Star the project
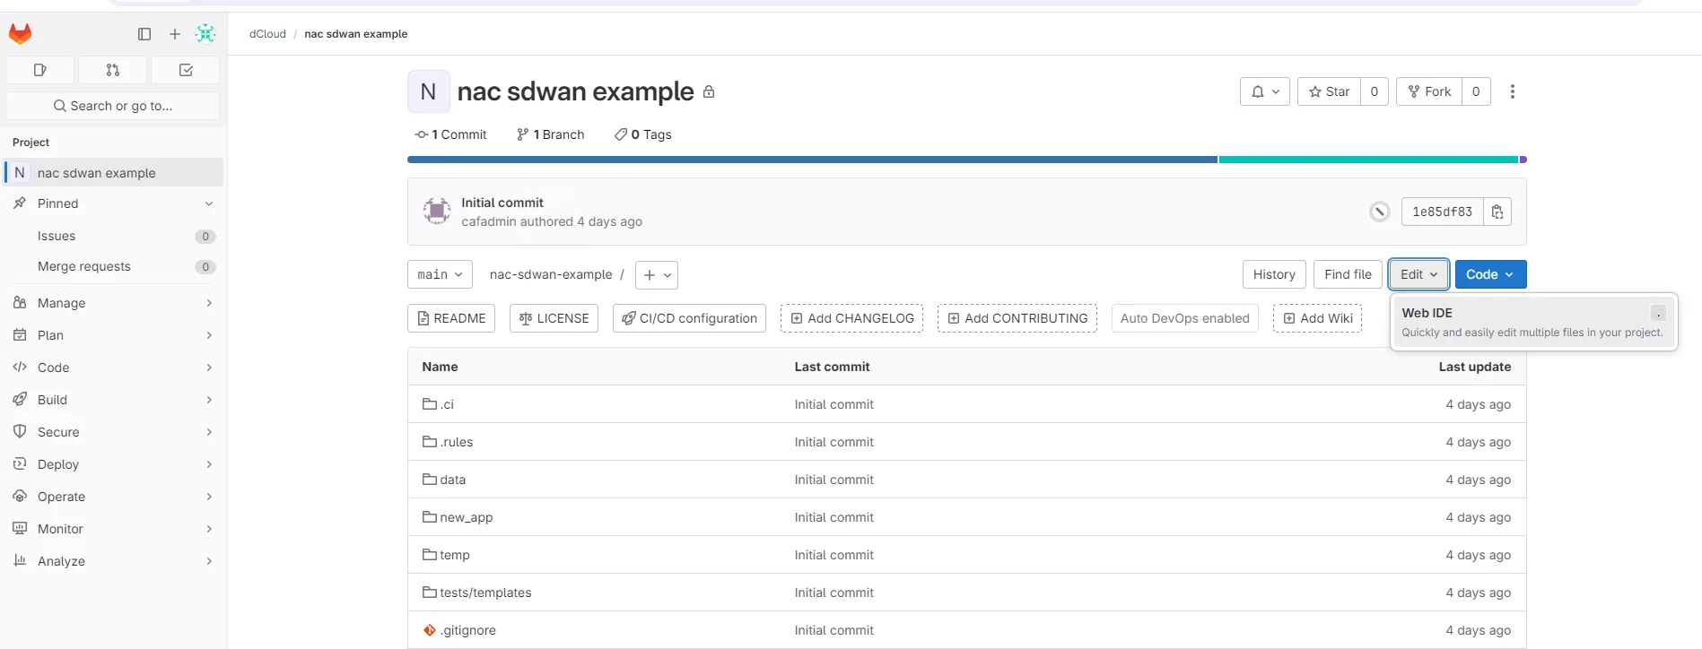The width and height of the screenshot is (1702, 649). point(1329,91)
